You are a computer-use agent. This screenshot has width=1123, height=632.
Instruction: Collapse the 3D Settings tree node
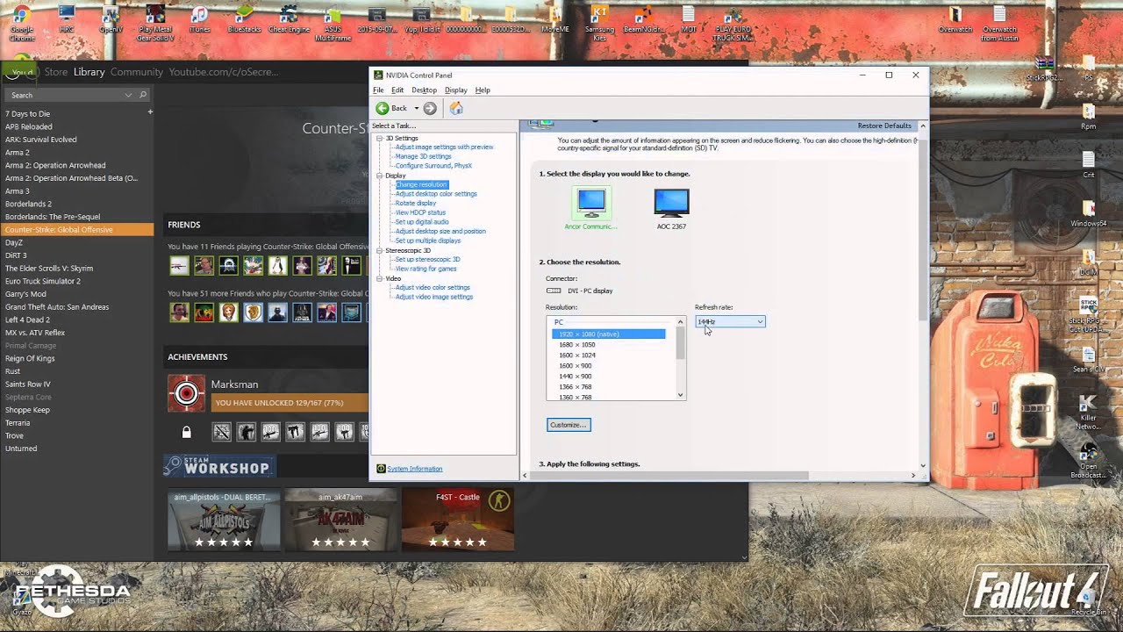pos(380,138)
